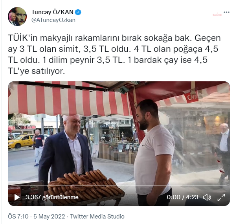Open the three-dot more options menu
The width and height of the screenshot is (235, 224).
[x=226, y=12]
